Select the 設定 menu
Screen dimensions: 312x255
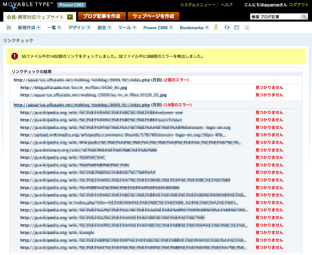click(102, 28)
